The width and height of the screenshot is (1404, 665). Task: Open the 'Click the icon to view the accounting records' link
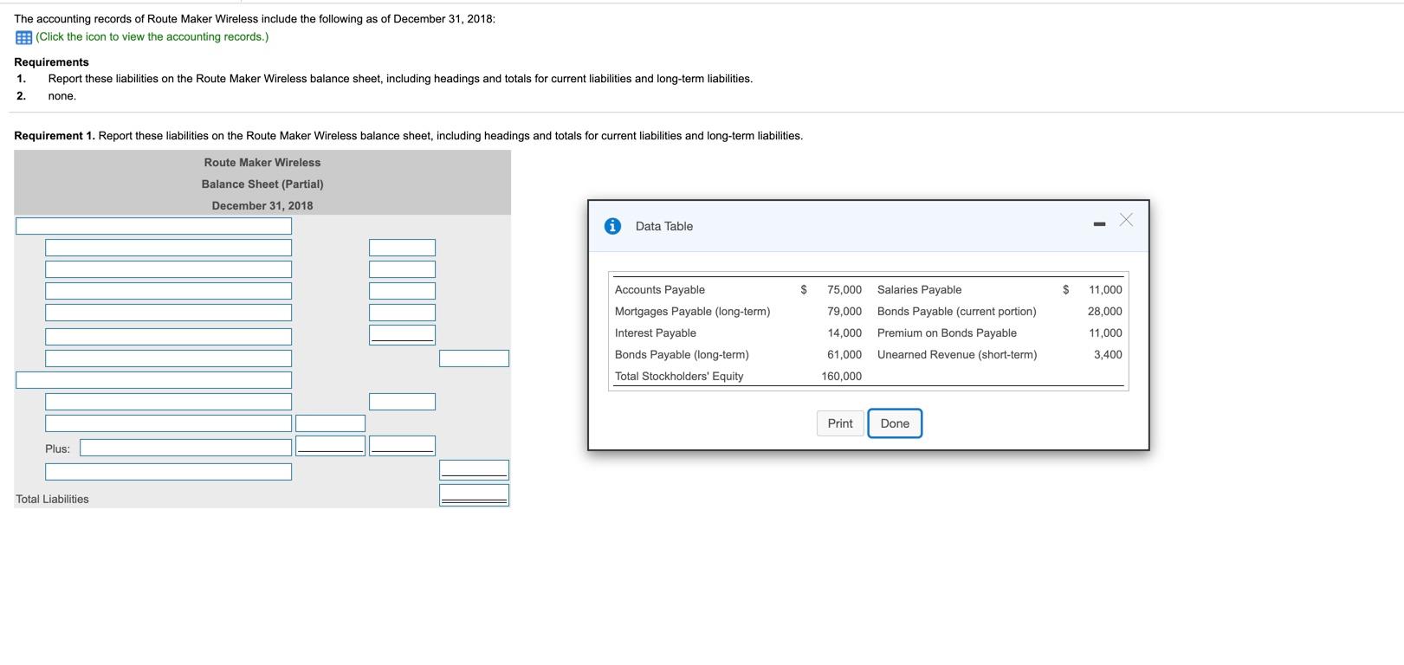click(x=152, y=37)
